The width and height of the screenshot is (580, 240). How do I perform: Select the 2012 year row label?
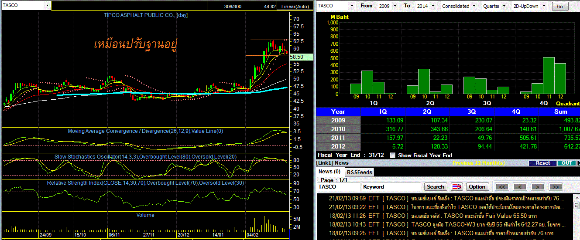click(x=338, y=146)
